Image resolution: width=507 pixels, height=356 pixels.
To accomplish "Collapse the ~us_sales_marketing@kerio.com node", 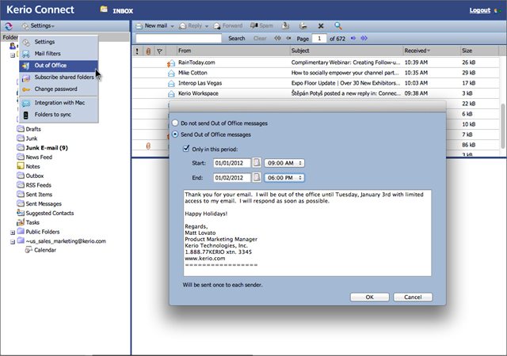I will coord(13,241).
